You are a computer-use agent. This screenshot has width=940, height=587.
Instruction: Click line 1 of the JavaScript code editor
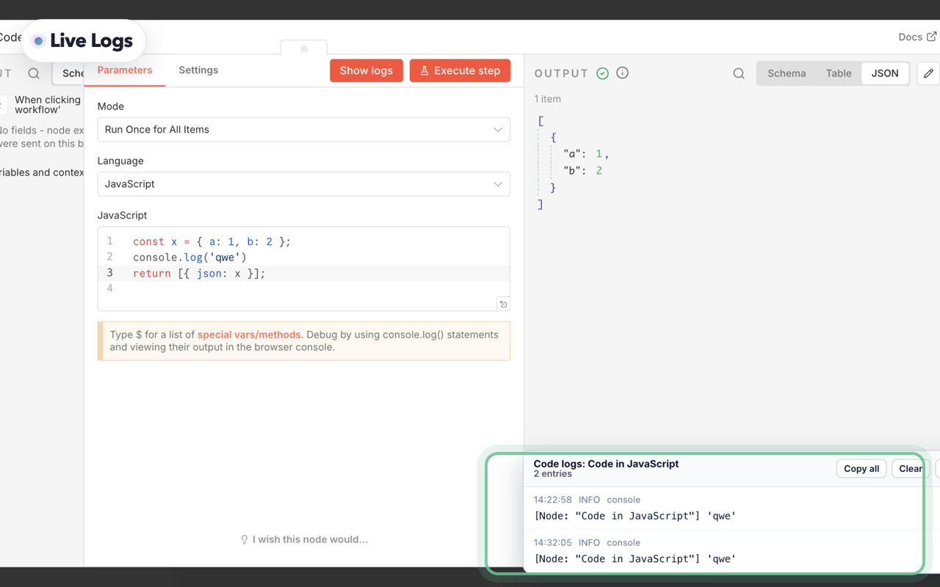[211, 241]
